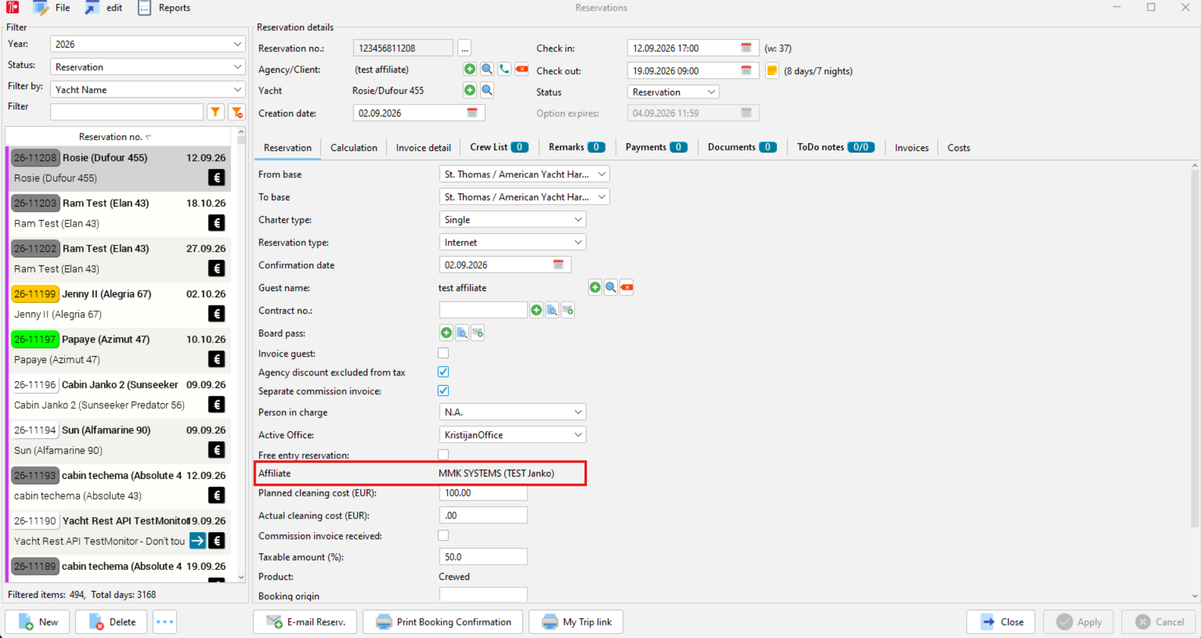Open the Year filter dropdown
Screen dimensions: 1201x638
(x=147, y=44)
